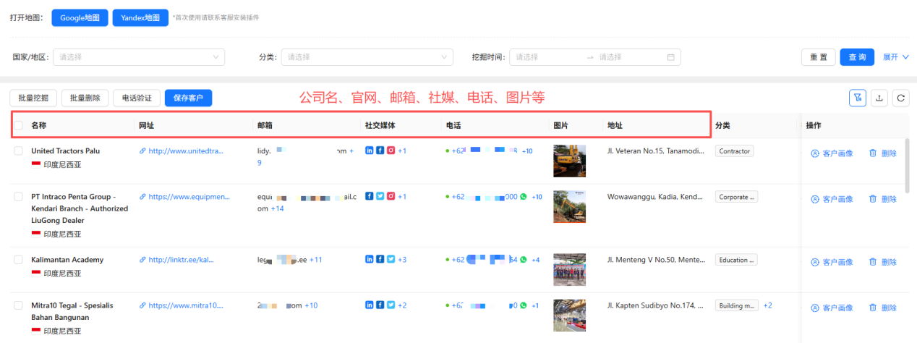Screen dimensions: 917x343
Task: Click the Google地图 button
Action: 80,17
